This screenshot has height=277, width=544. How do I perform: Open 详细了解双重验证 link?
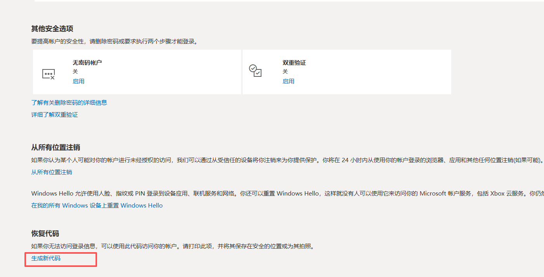point(54,114)
